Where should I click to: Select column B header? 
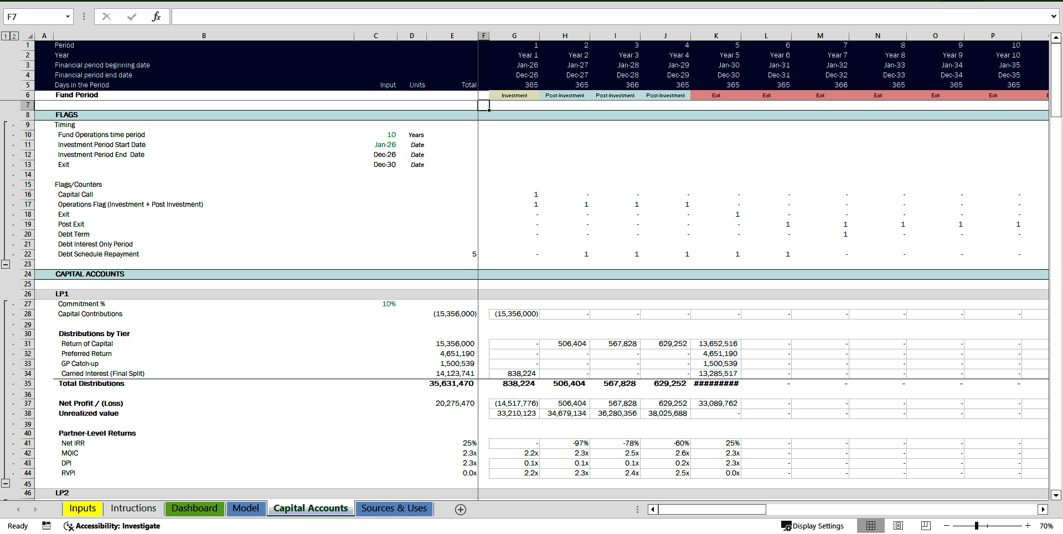click(204, 36)
